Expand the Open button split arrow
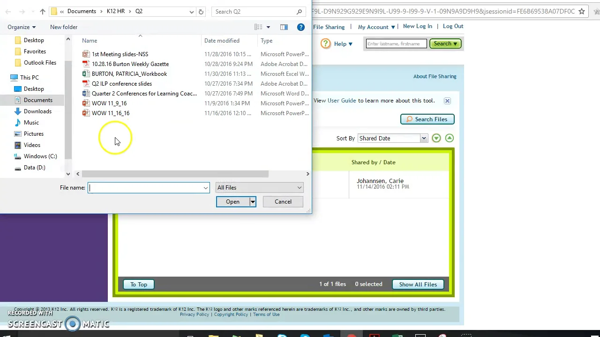This screenshot has width=600, height=337. coord(253,202)
